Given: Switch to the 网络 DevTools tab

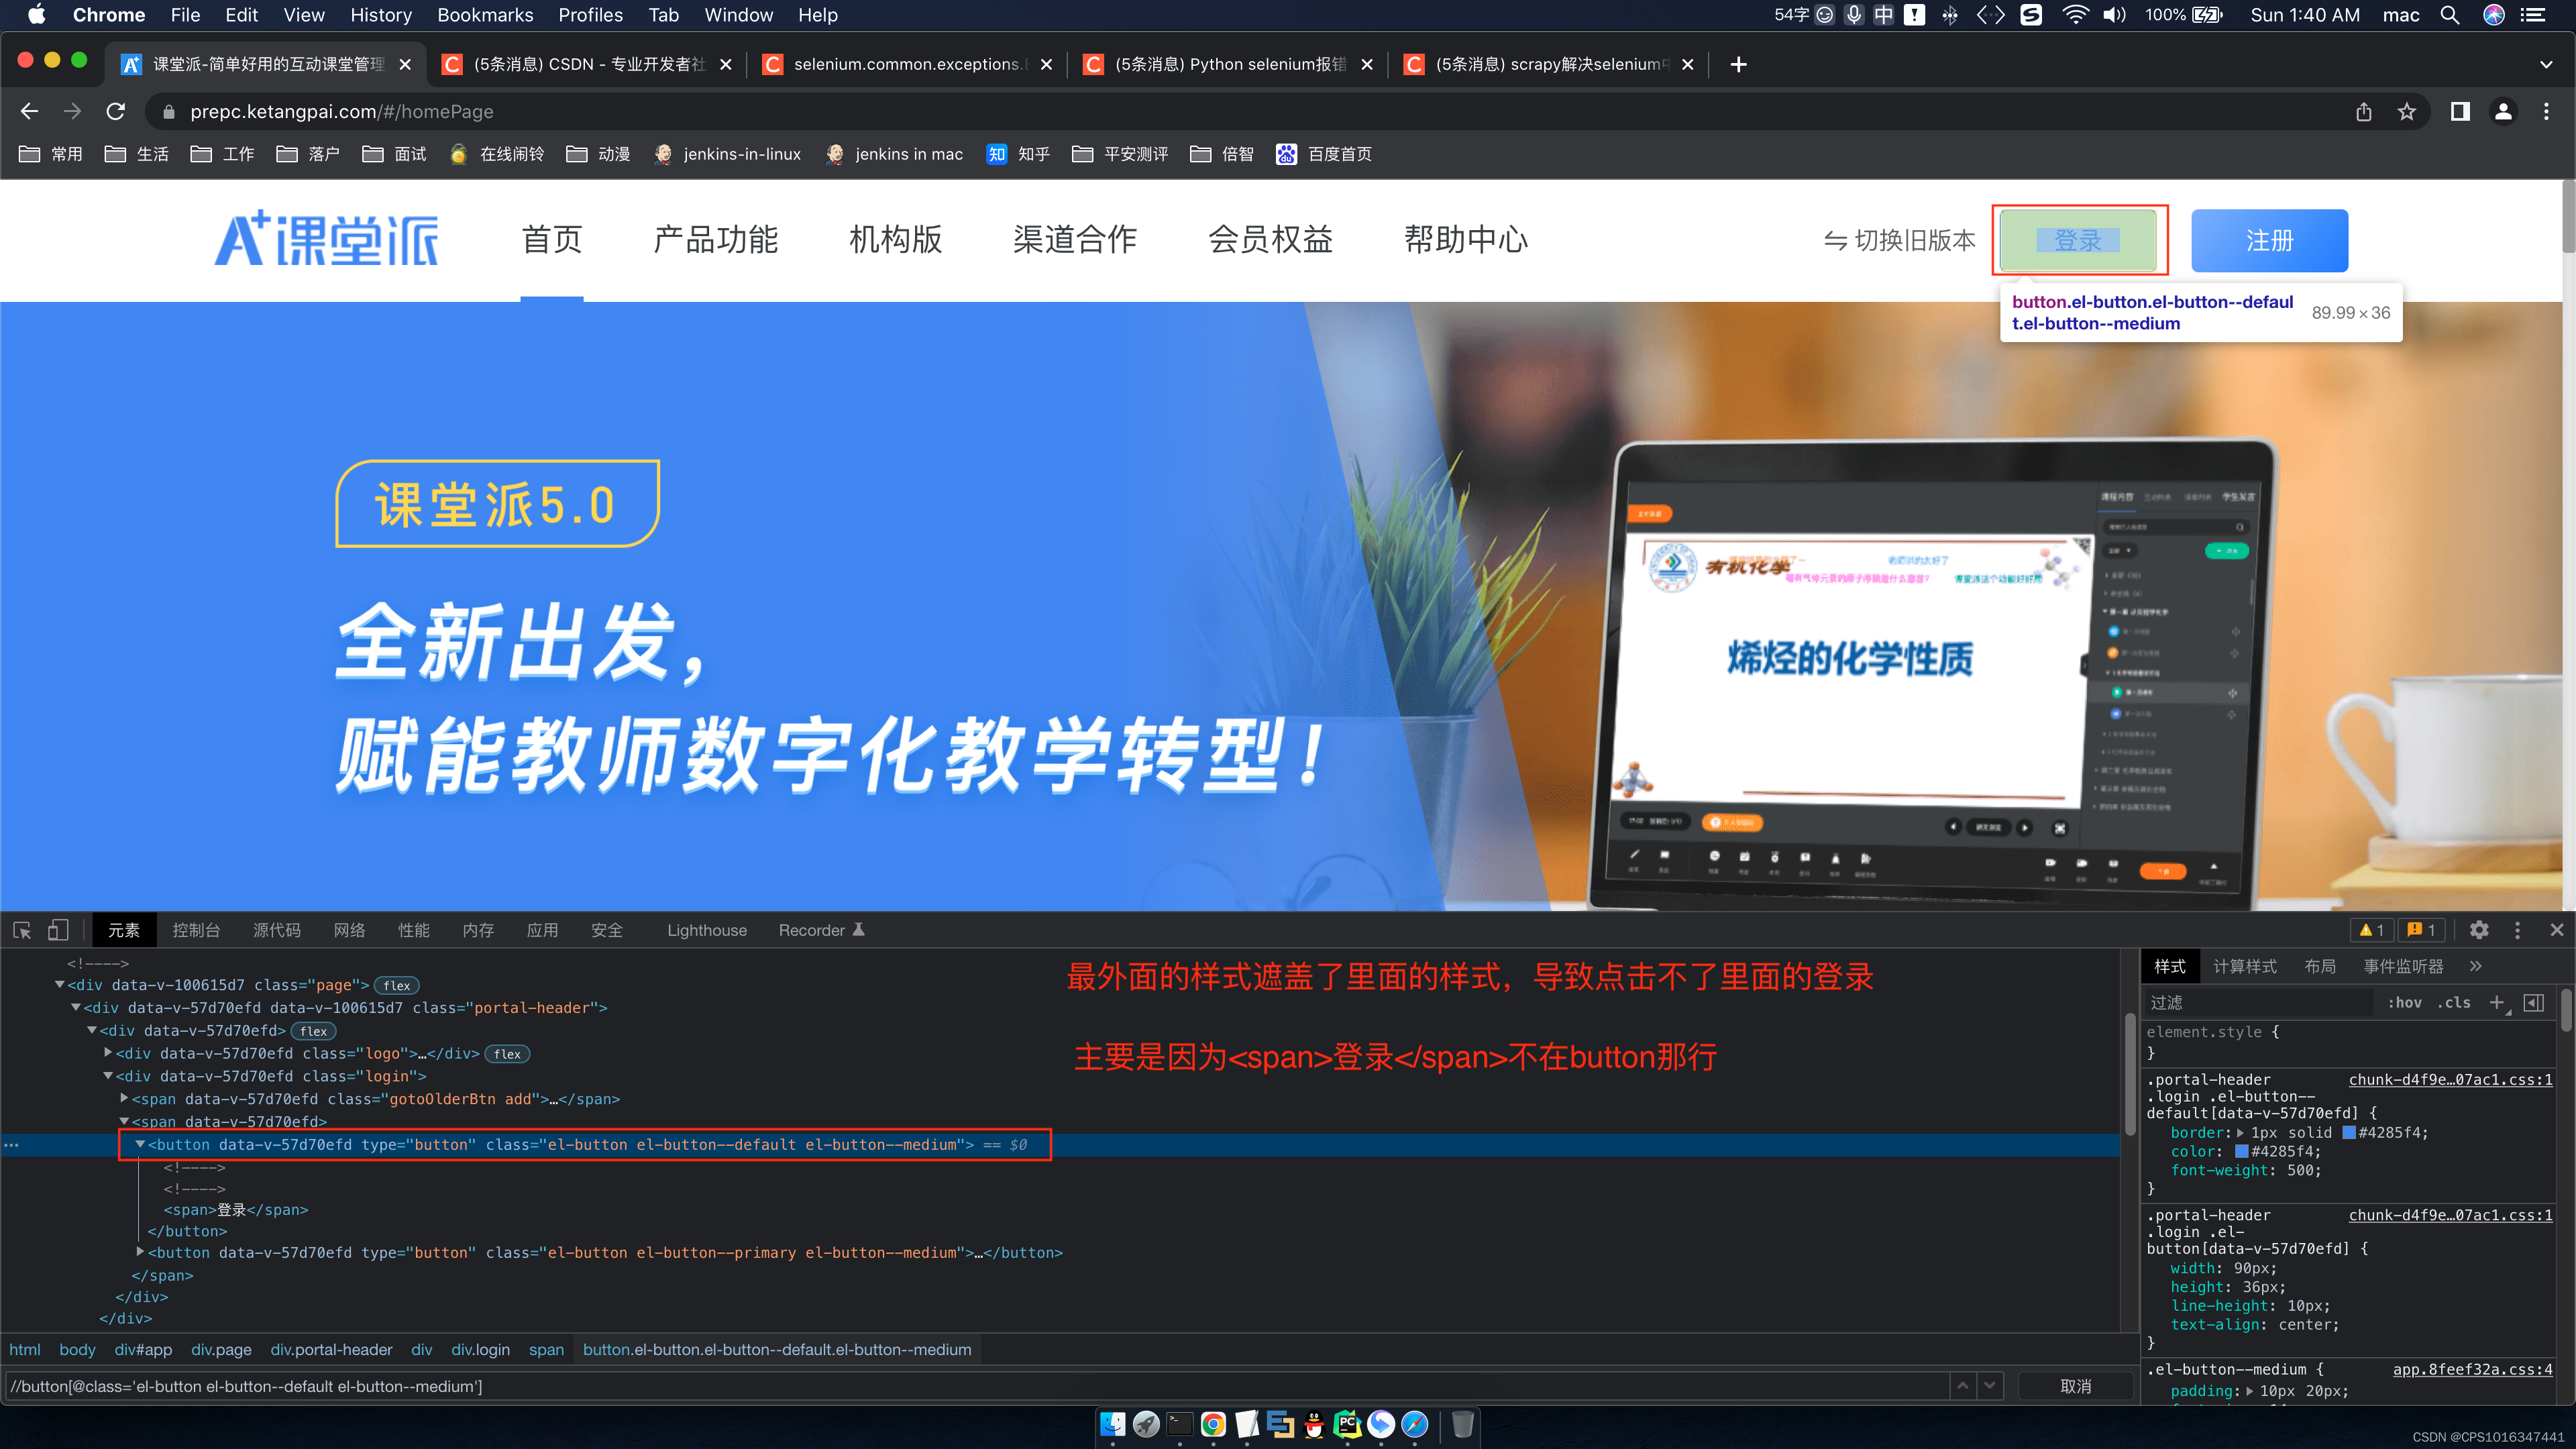Looking at the screenshot, I should point(349,930).
